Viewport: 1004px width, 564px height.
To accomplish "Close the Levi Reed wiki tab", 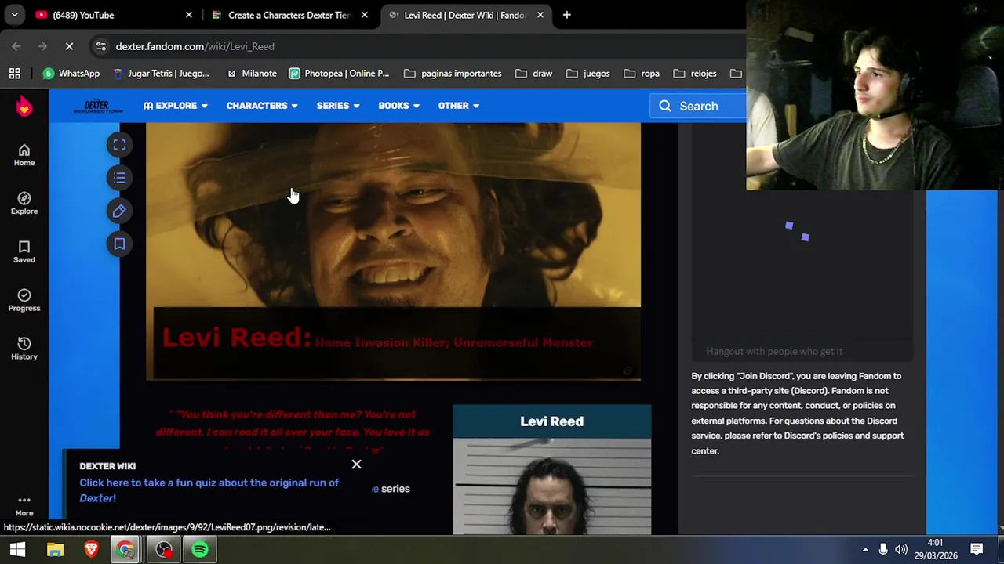I will point(540,15).
